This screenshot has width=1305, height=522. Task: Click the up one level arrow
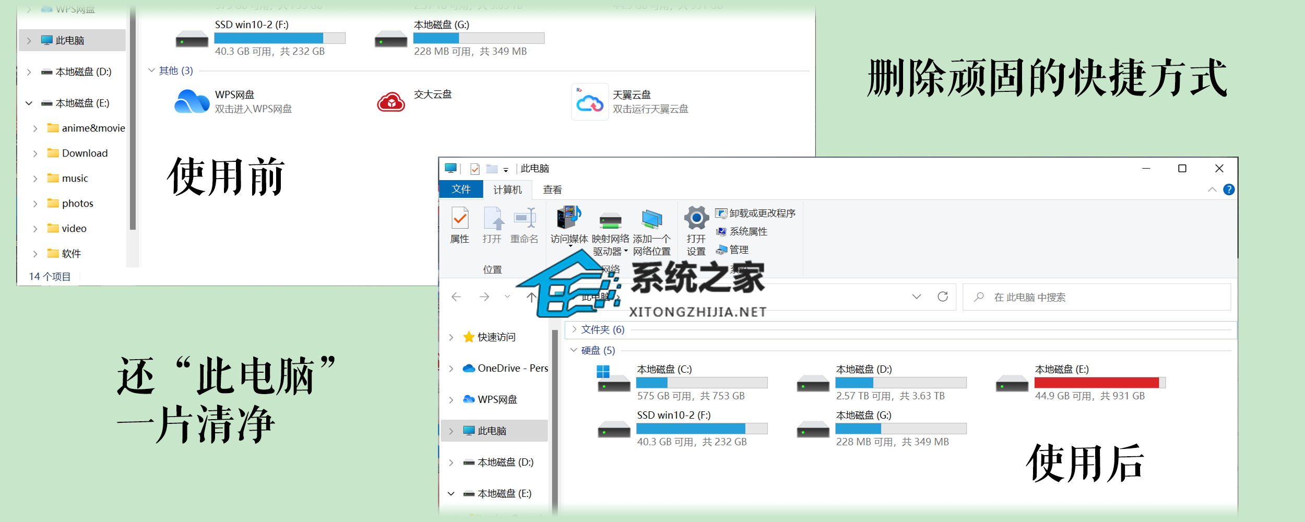tap(531, 297)
